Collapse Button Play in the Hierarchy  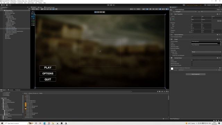click(6, 17)
